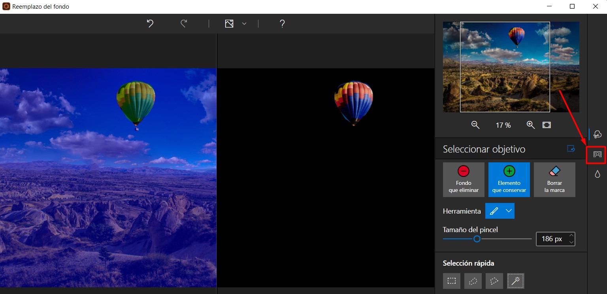Click the auto-select icon beside Seleccionar objetivo
607x294 pixels.
click(571, 149)
